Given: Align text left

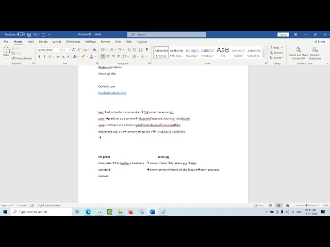Looking at the screenshot, I should click(103, 57).
